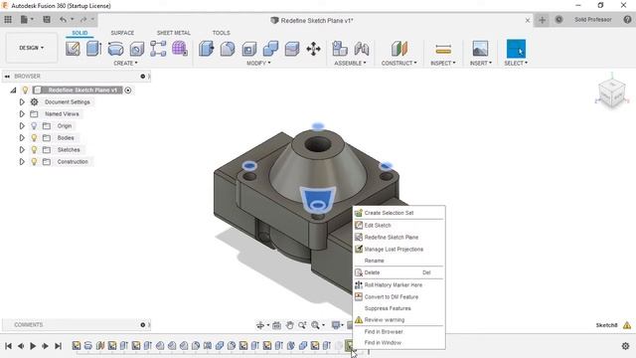Open timeline settings gear icon
The height and width of the screenshot is (358, 636).
click(625, 346)
